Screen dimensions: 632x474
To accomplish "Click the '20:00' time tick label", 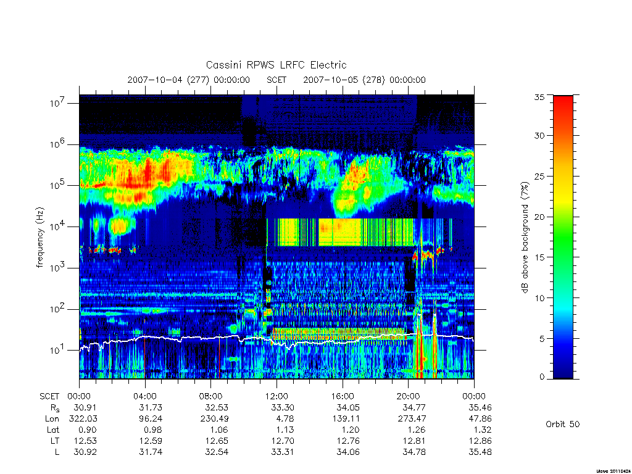I will 409,396.
